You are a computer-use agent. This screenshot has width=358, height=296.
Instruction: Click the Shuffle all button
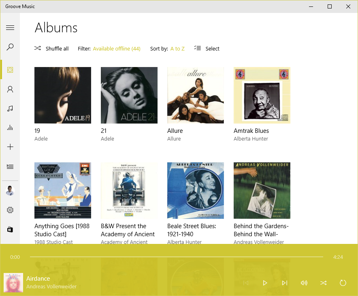click(51, 48)
